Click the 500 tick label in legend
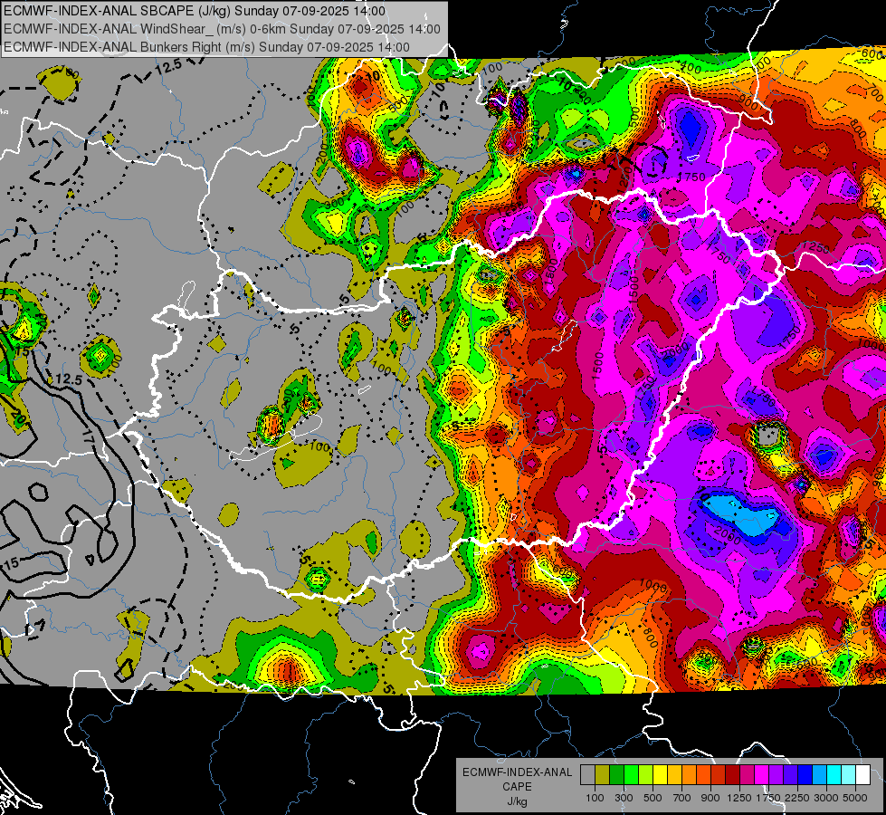 [653, 798]
